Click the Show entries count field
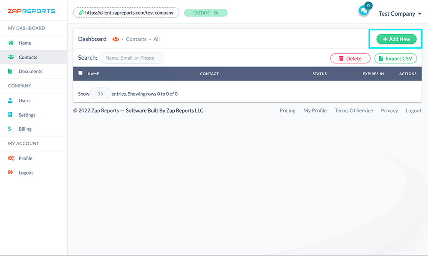The width and height of the screenshot is (428, 256). click(x=101, y=93)
